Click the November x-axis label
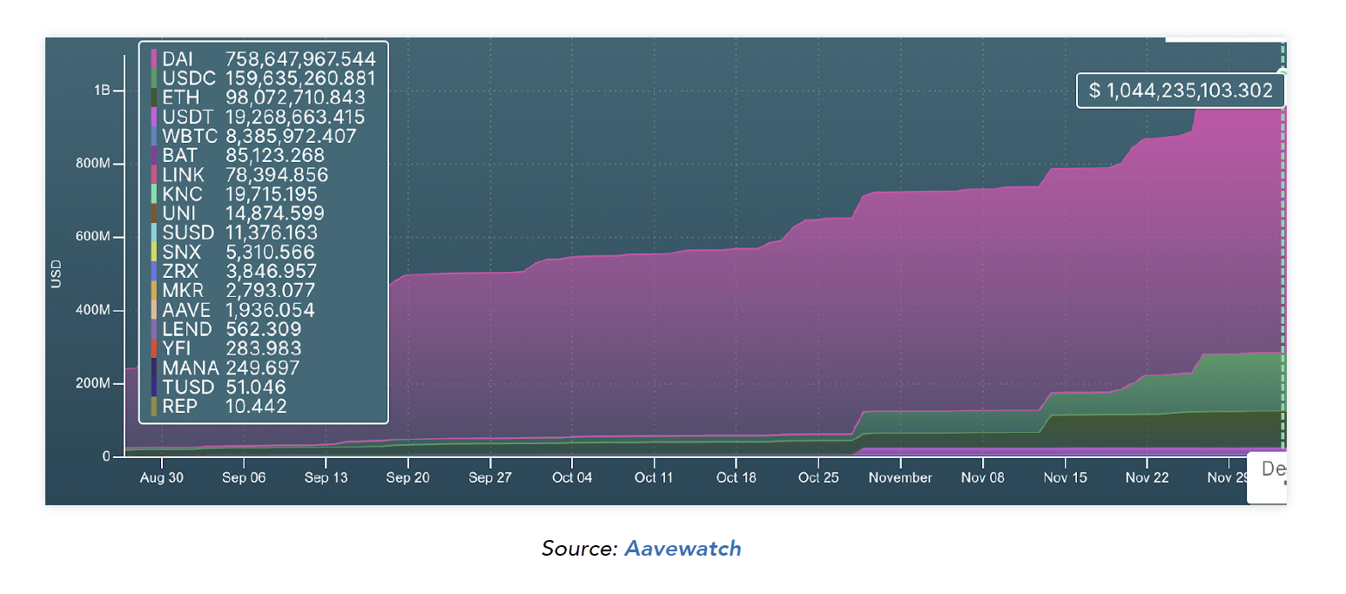 tap(900, 477)
